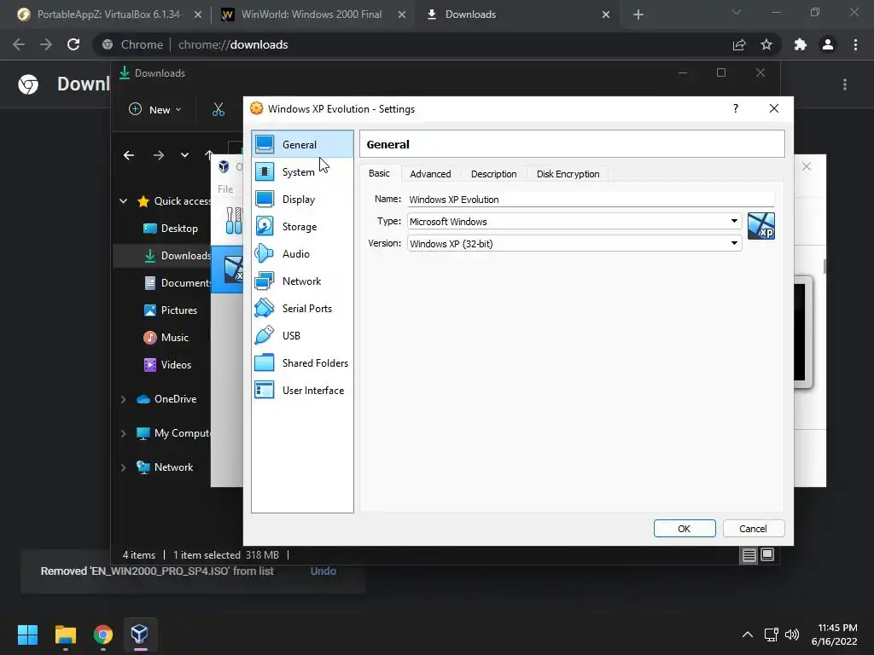Click the VM Name input field

coord(591,199)
